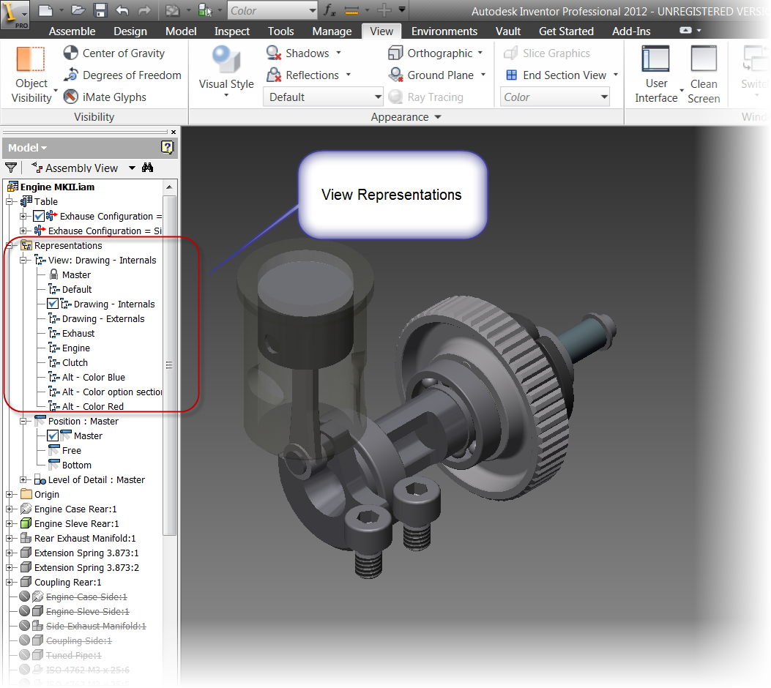Toggle visibility of suppressed Engine Case Side:1

[x=25, y=597]
